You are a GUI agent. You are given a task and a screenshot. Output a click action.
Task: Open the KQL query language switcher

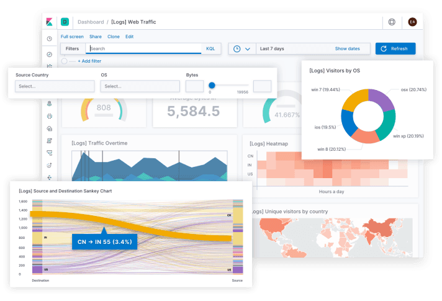click(210, 48)
